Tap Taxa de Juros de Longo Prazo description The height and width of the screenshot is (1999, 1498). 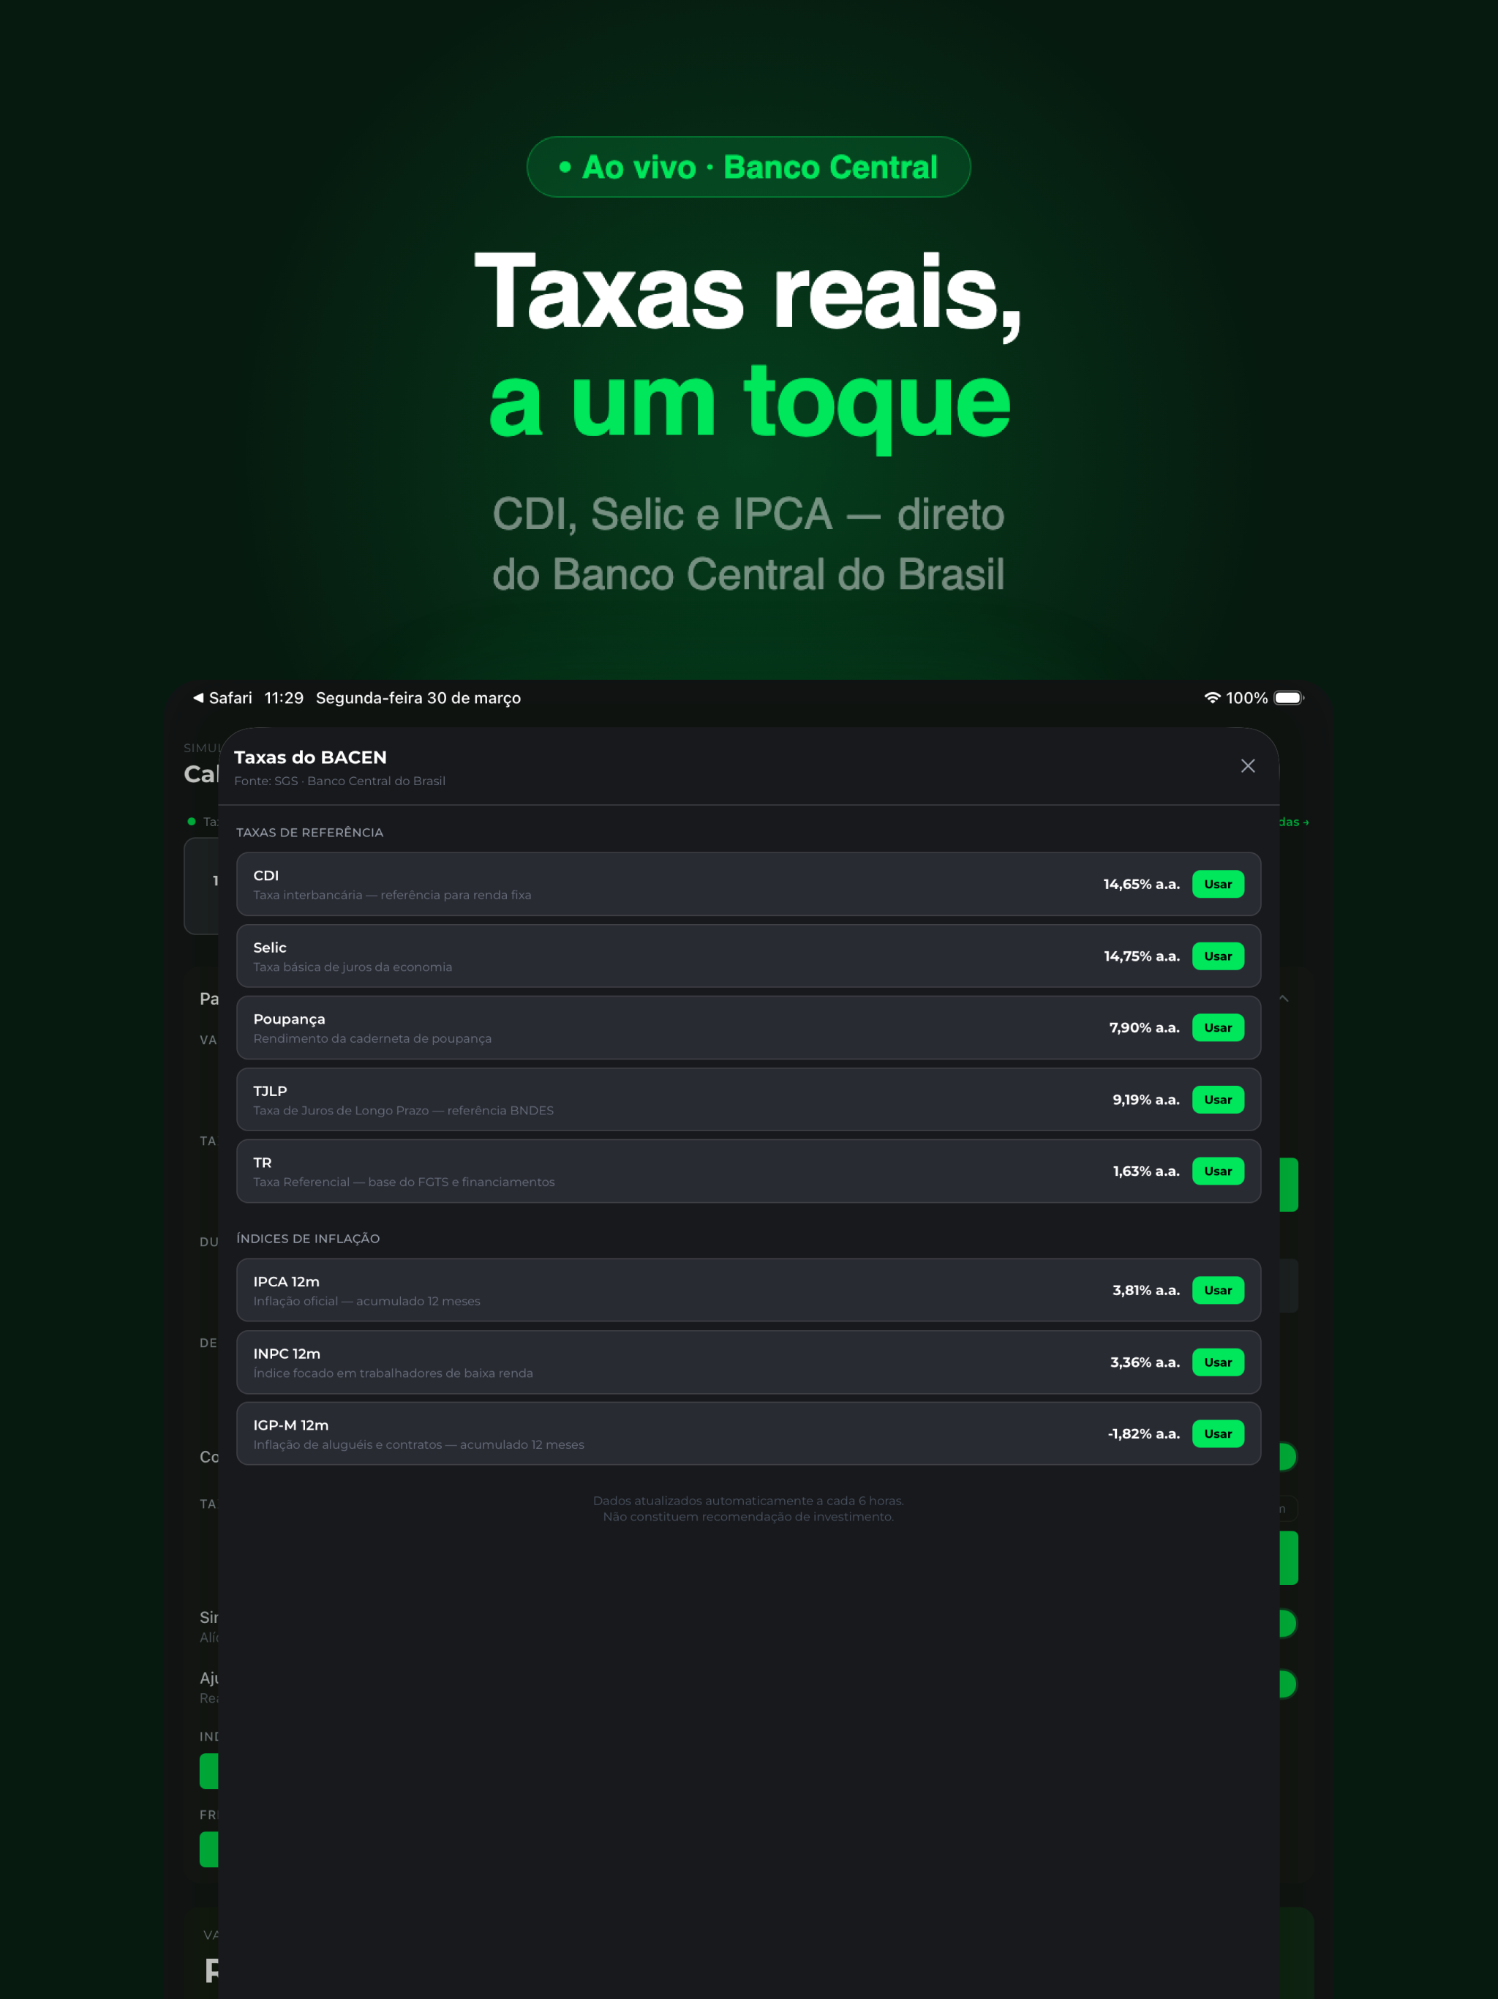pos(403,1111)
